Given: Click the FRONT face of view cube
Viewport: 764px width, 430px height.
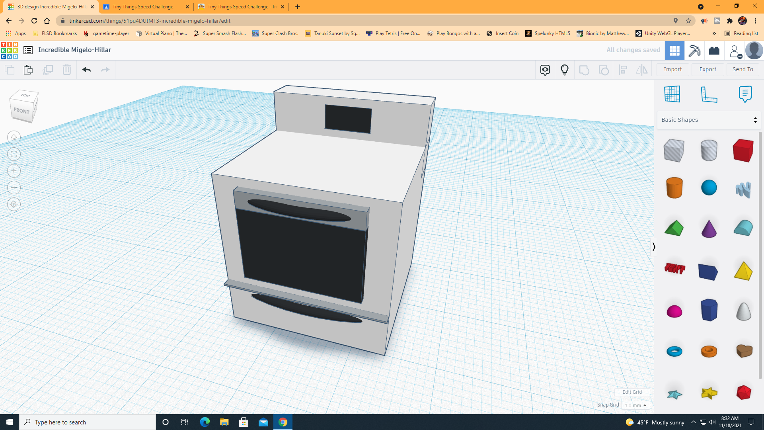Looking at the screenshot, I should (21, 111).
